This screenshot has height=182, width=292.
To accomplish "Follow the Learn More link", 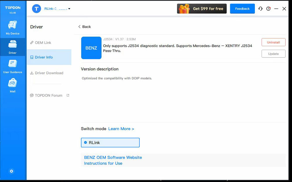I will point(121,129).
